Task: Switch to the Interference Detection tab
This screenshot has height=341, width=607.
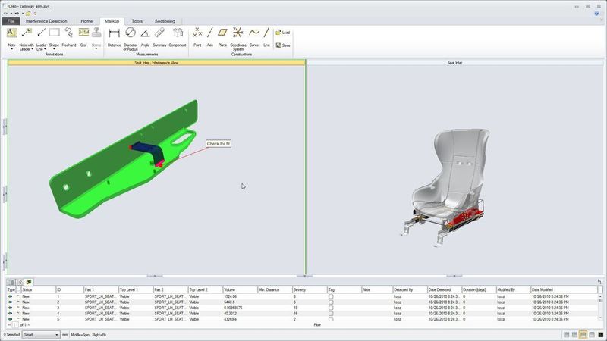Action: [x=46, y=21]
